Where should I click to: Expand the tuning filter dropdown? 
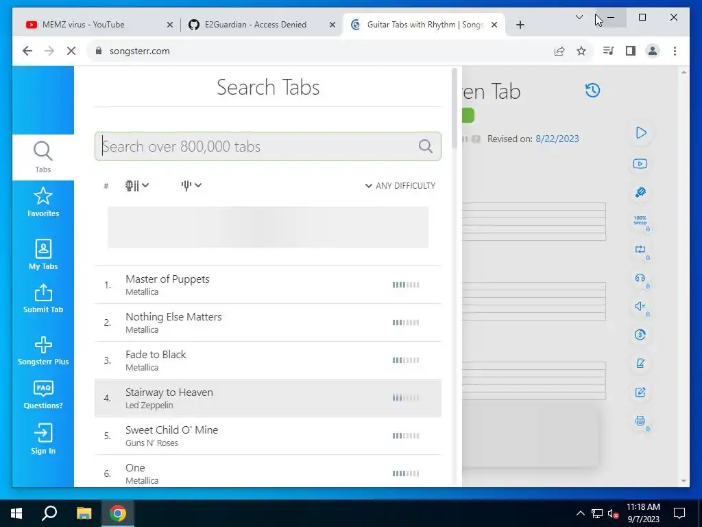[191, 185]
